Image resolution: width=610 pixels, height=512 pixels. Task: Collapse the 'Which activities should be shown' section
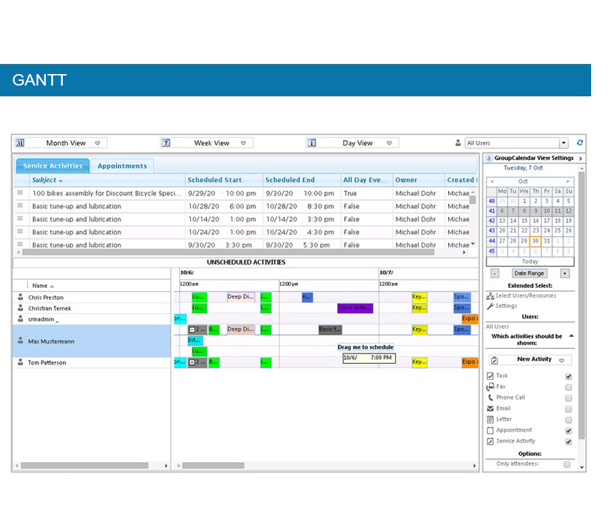pos(572,336)
